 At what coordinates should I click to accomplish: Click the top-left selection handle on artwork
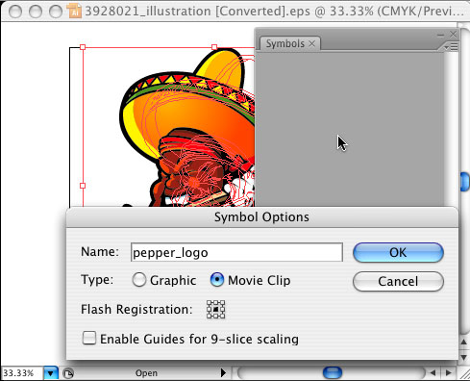[83, 47]
